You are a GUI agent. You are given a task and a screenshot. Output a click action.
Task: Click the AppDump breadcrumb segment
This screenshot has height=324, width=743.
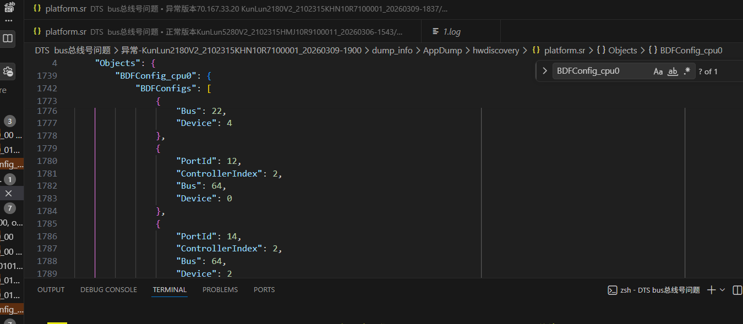pos(442,51)
